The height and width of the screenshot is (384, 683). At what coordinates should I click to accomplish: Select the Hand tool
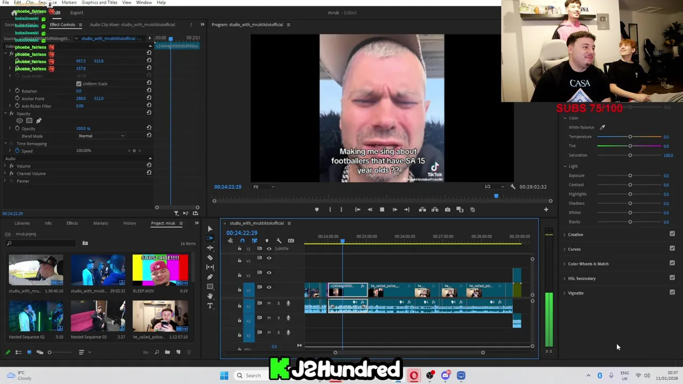(210, 296)
